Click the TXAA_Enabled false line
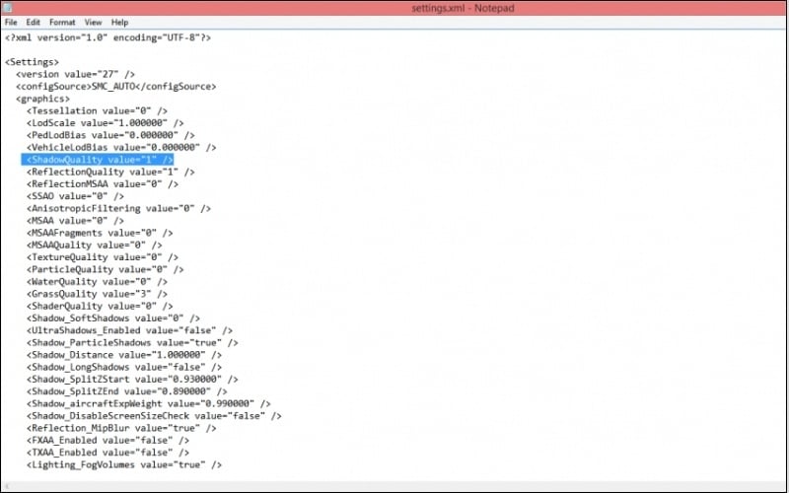Viewport: 789px width, 493px height. (108, 453)
